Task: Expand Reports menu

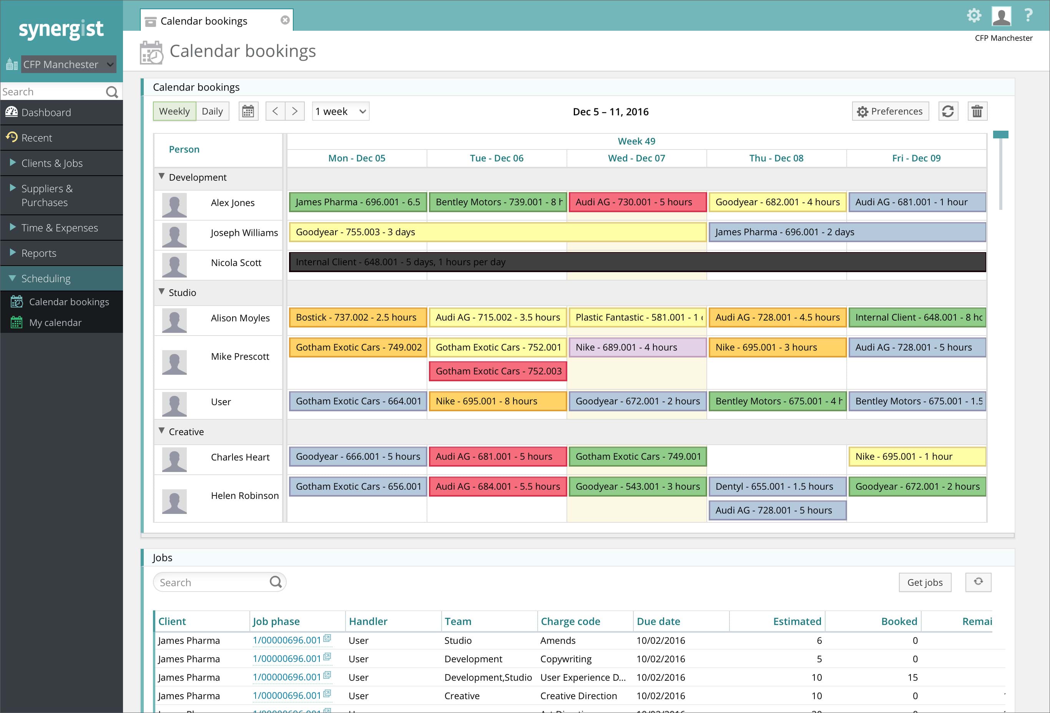Action: pos(61,253)
